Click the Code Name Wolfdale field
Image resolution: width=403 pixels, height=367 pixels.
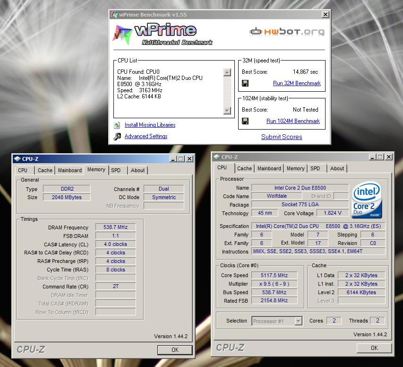[x=276, y=196]
